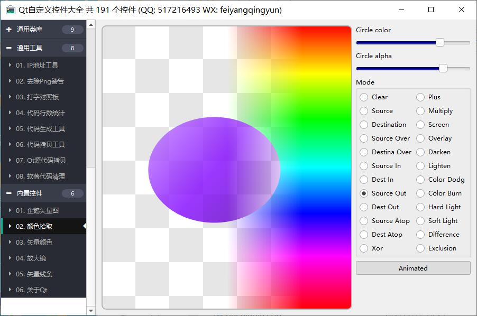477x316 pixels.
Task: Click the badge showing 8 on 通用工具
Action: [72, 48]
